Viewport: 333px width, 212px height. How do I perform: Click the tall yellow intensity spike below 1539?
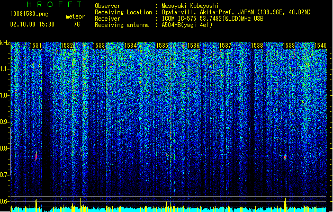285,205
